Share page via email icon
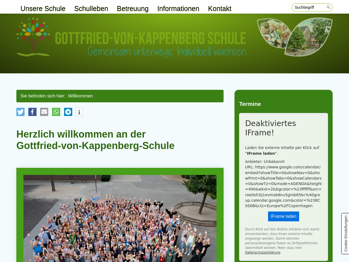Screen dimensions: 349x262 pos(44,112)
